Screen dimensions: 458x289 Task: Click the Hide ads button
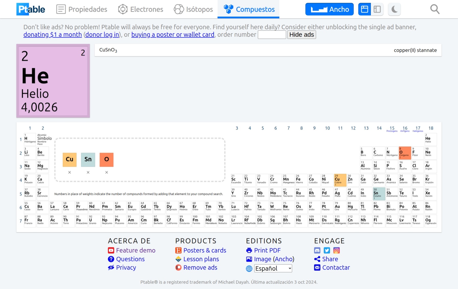pyautogui.click(x=302, y=35)
